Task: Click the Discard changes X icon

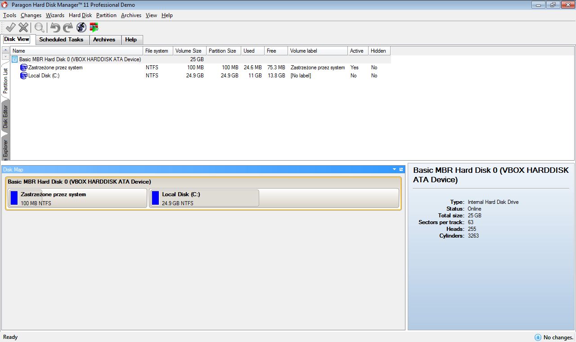Action: tap(23, 27)
